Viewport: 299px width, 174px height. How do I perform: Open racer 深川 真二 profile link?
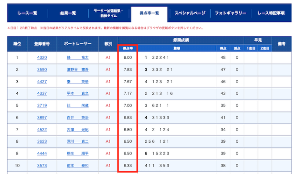(78, 141)
